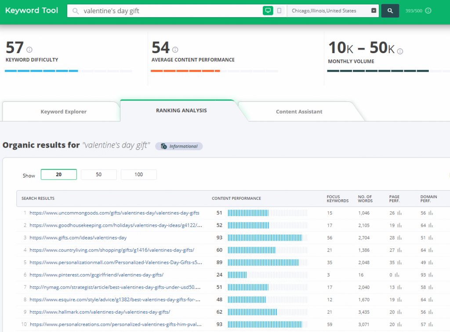The image size is (450, 332).
Task: Click page perf chart icon for personalcreations row
Action: point(399,324)
